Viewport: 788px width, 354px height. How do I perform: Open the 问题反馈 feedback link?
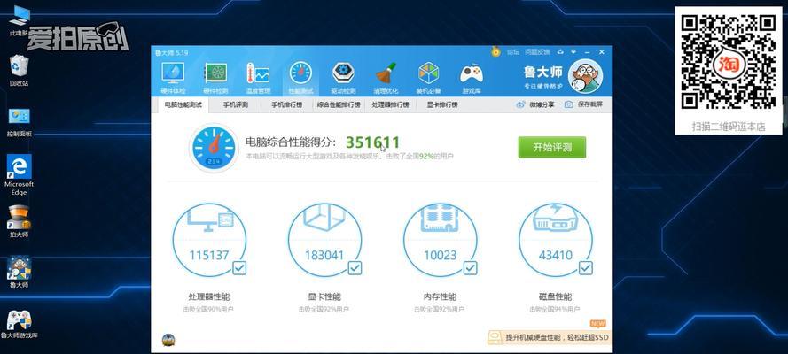[x=537, y=52]
